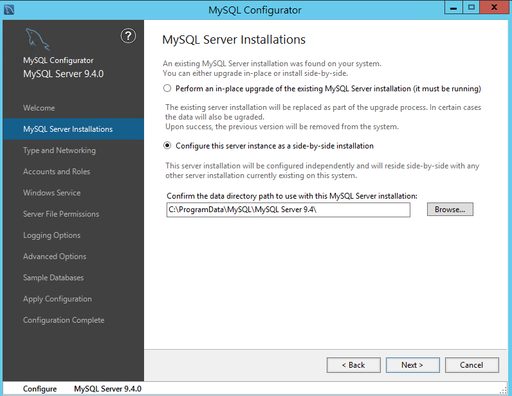512x396 pixels.
Task: Open the Advanced Options step
Action: click(x=55, y=256)
